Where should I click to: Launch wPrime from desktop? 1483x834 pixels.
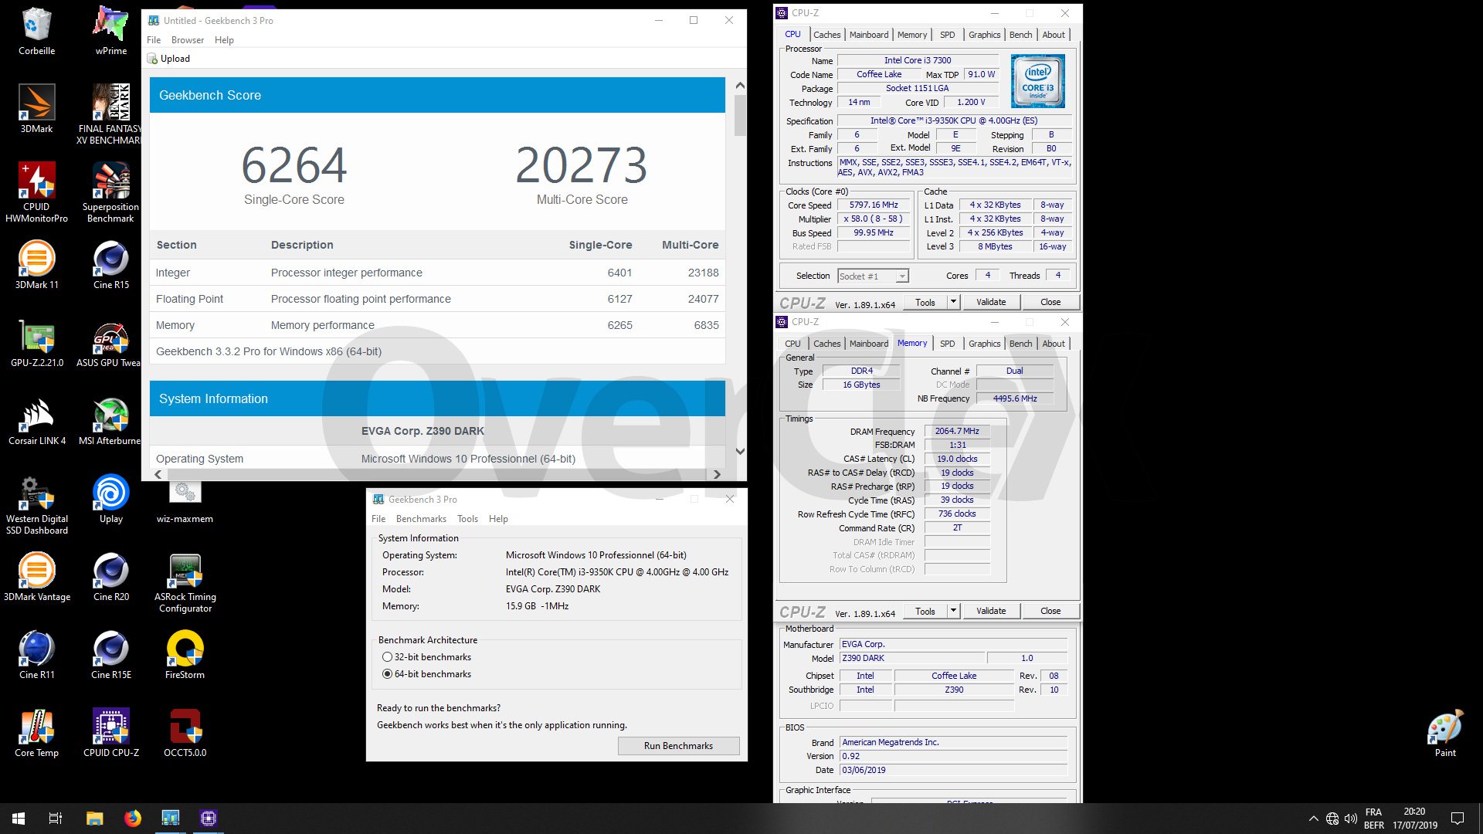[111, 31]
